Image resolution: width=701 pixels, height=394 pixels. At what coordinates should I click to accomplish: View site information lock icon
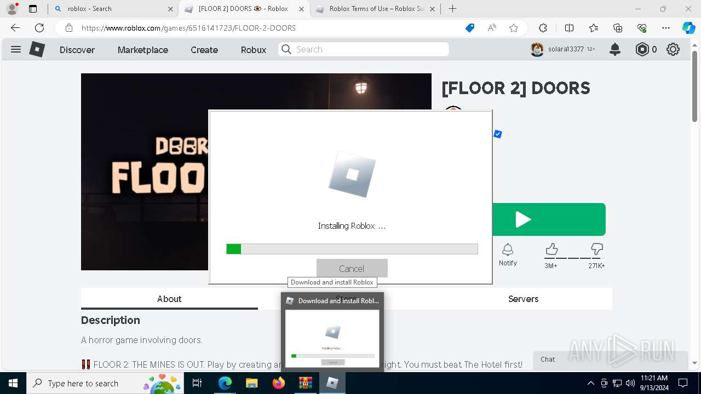coord(69,28)
